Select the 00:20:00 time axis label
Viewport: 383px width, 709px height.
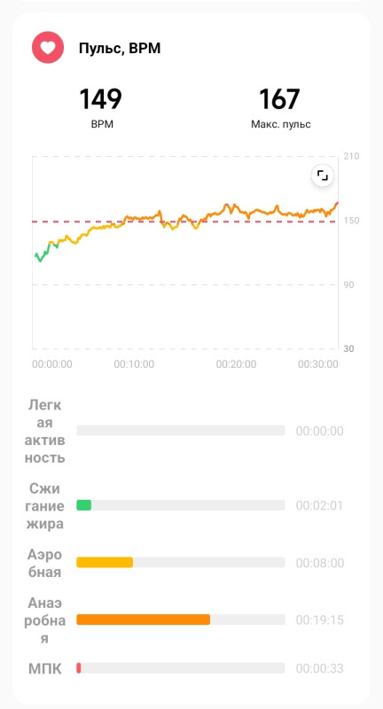pos(236,364)
